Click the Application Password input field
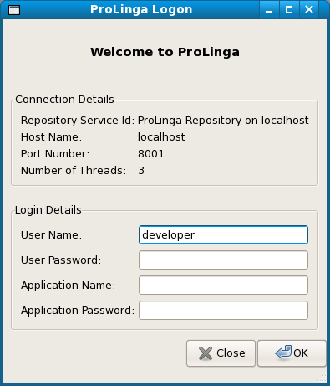 pos(223,311)
